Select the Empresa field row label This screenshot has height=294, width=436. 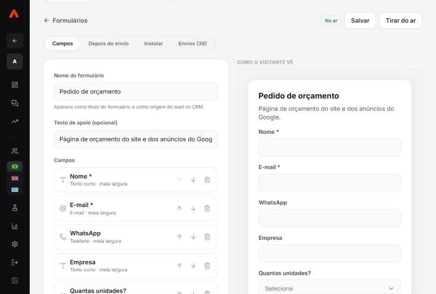click(83, 262)
